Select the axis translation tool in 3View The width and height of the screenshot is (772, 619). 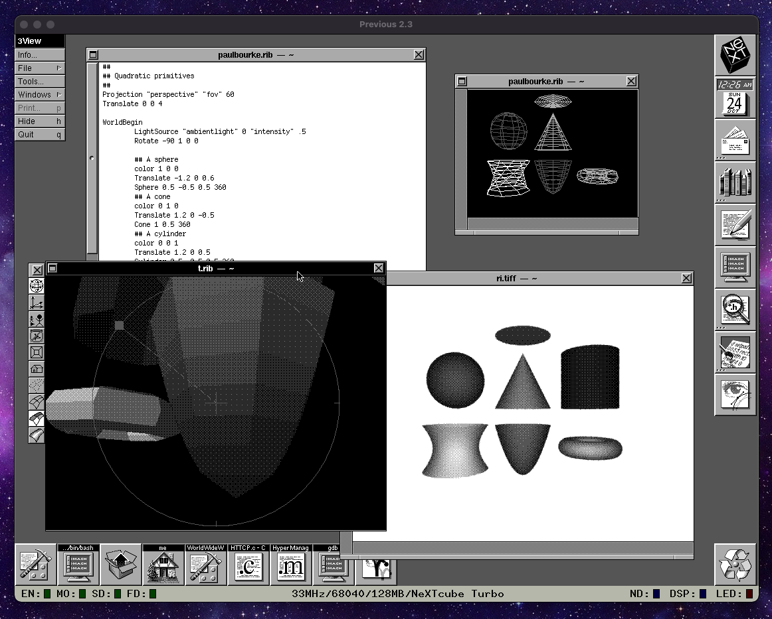[37, 303]
